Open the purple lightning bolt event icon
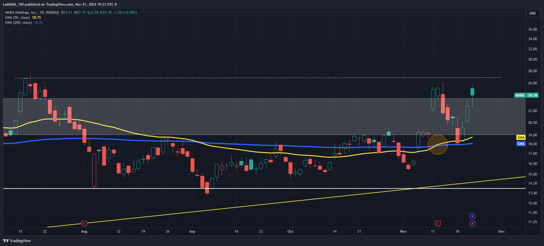The height and width of the screenshot is (246, 544). pos(472,223)
